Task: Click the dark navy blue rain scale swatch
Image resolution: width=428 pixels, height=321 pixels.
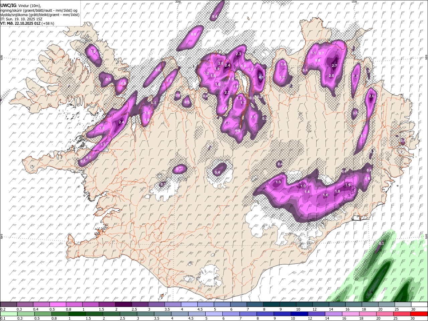Action: [x=299, y=314]
